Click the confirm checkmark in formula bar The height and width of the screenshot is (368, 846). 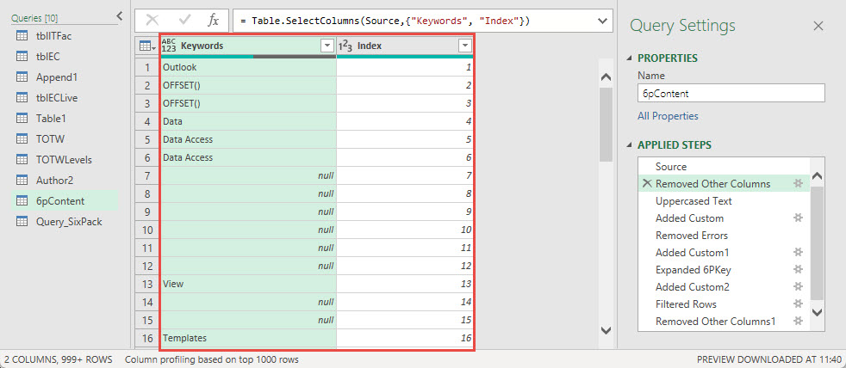[x=184, y=20]
